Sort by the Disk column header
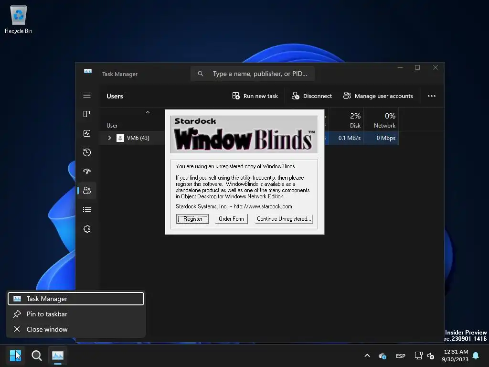Image resolution: width=489 pixels, height=367 pixels. click(347, 120)
